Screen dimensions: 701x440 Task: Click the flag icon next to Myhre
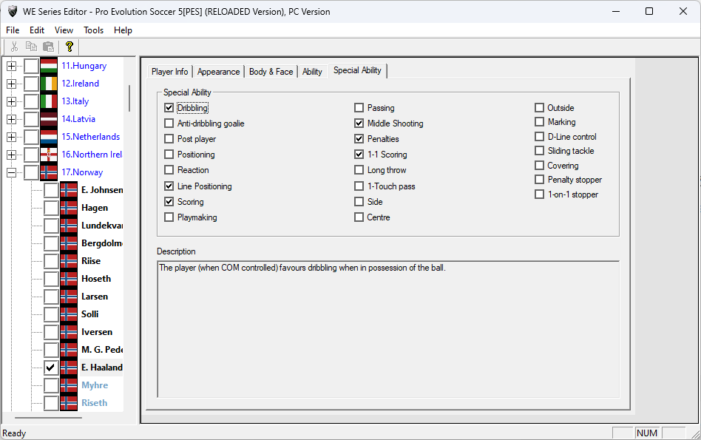[x=69, y=385]
